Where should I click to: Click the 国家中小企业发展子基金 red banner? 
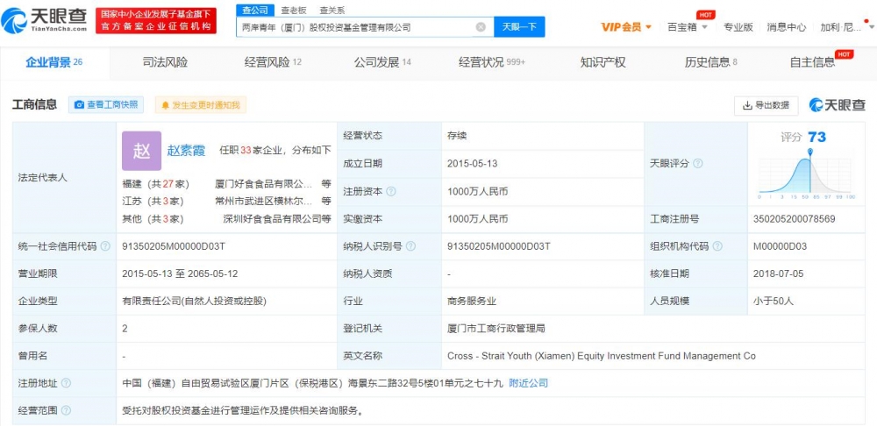pos(156,20)
